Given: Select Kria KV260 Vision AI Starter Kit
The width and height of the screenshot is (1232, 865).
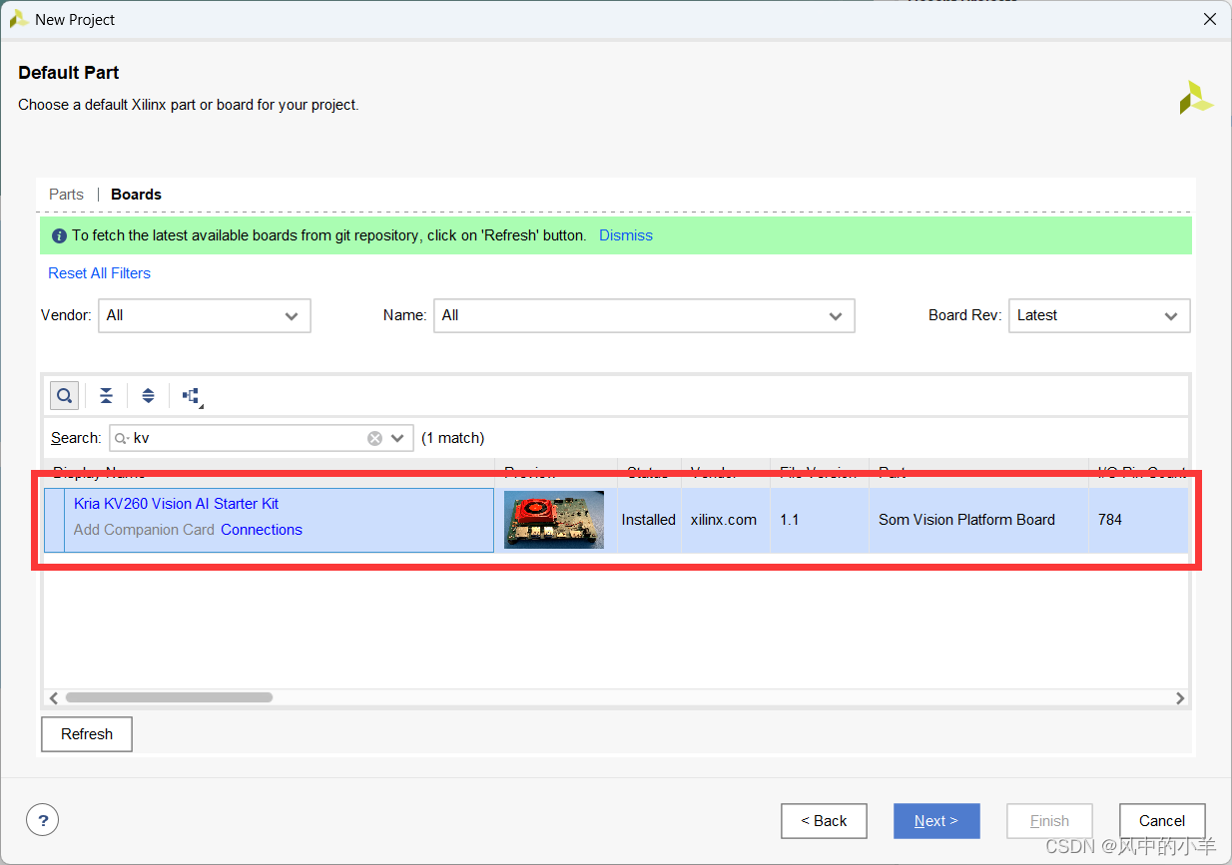Looking at the screenshot, I should pos(176,504).
